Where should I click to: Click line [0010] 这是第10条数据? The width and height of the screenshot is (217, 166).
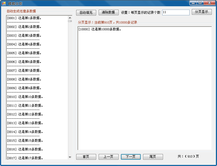tap(25, 97)
